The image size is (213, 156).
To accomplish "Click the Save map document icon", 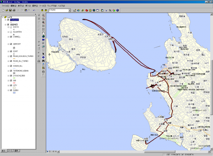I will [10, 10].
